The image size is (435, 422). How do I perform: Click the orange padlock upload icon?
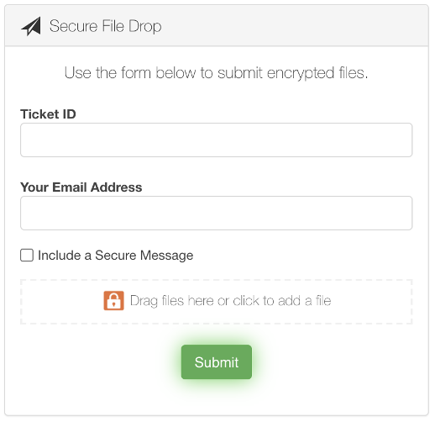click(113, 301)
